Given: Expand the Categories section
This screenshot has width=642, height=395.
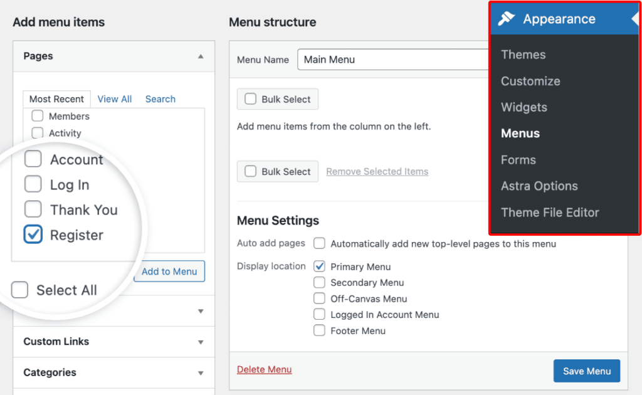Looking at the screenshot, I should click(x=201, y=373).
